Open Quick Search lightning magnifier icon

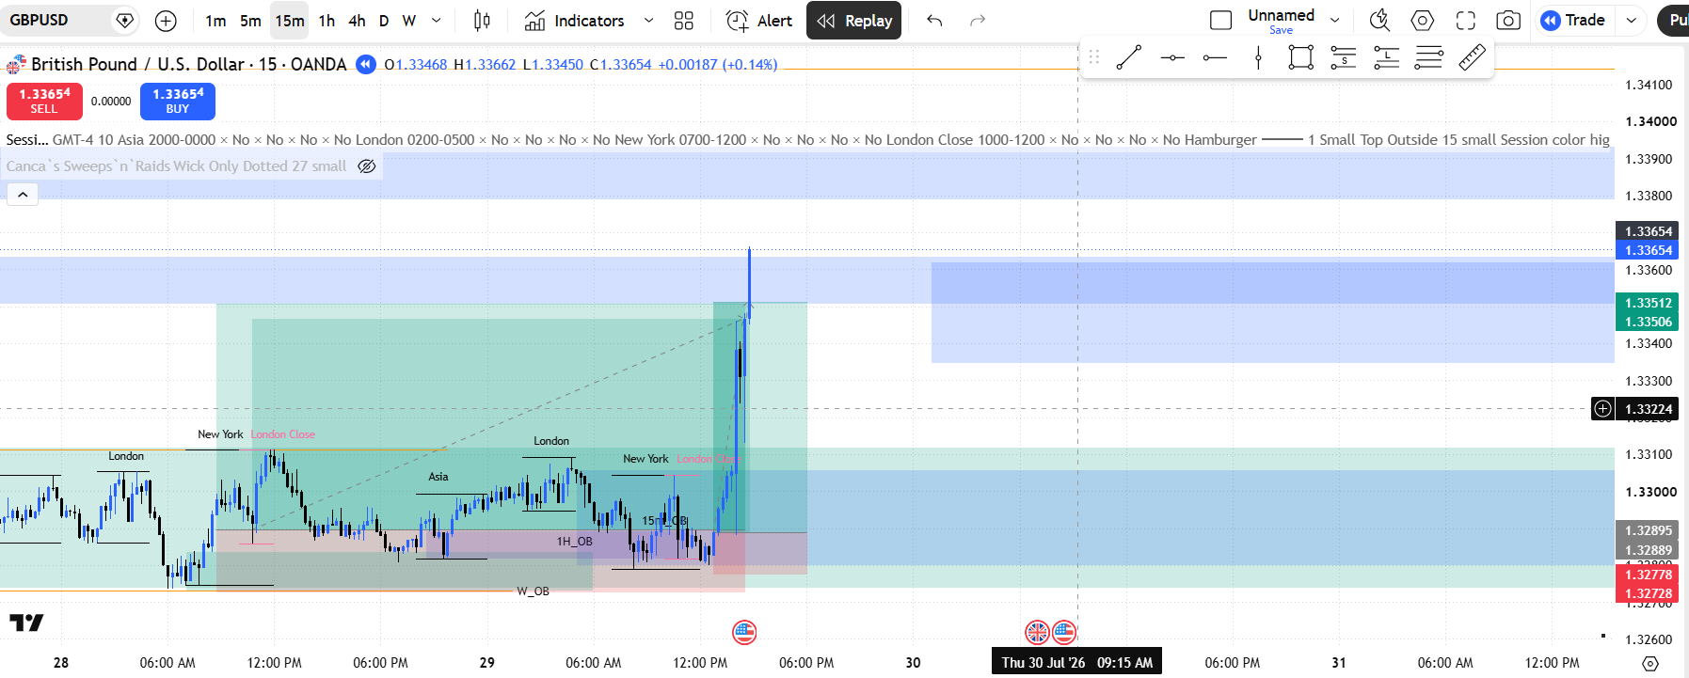(1379, 20)
